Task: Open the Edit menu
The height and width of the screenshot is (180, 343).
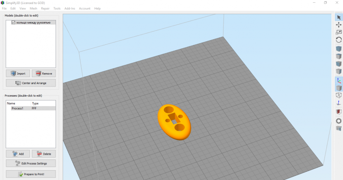Action: [x=13, y=9]
